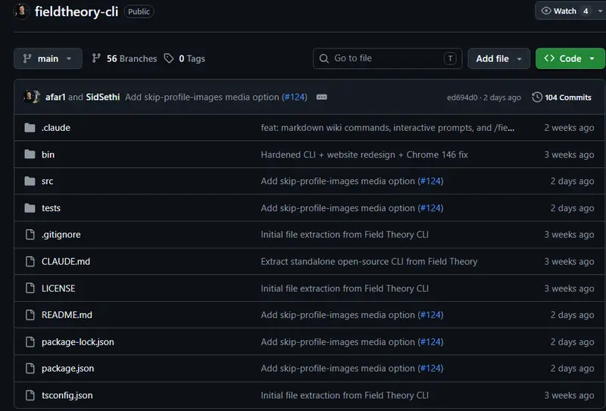
Task: Open the Watch dropdown arrow
Action: click(x=600, y=11)
